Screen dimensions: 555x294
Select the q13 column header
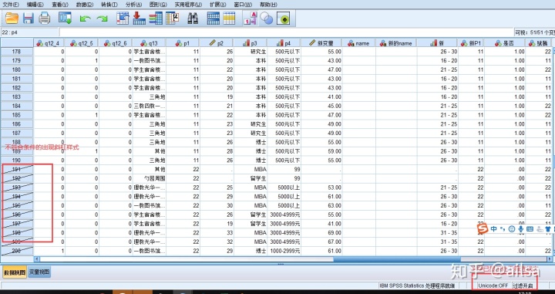pyautogui.click(x=149, y=43)
